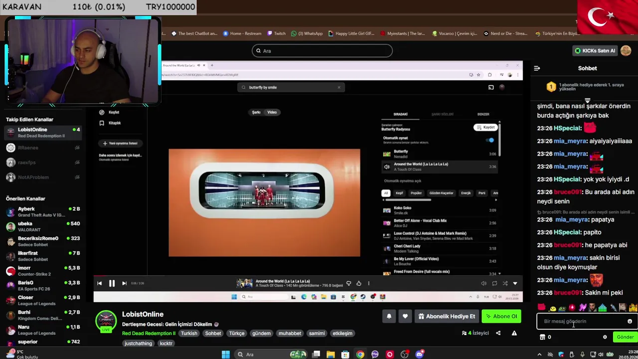Play Koko Soko from the queue list
The image size is (638, 359).
point(440,210)
